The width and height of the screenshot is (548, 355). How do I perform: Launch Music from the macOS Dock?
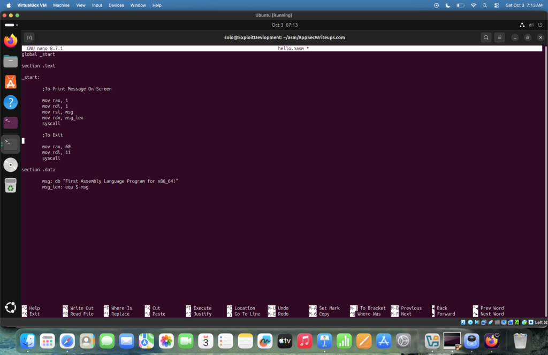coord(305,341)
